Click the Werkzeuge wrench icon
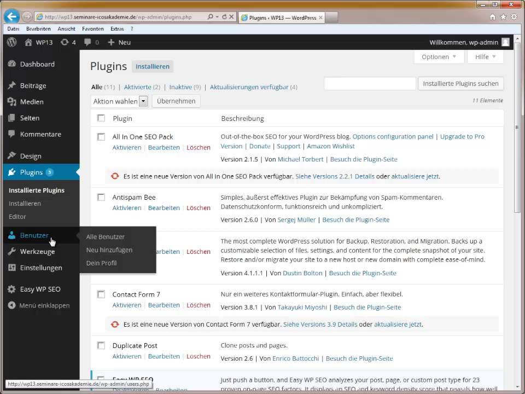Screen dimensions: 525x394 (x=11, y=251)
